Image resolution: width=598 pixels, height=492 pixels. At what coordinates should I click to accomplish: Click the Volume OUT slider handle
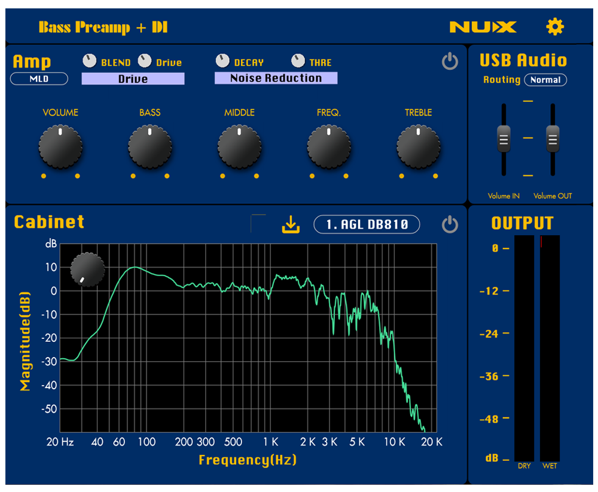(x=552, y=139)
